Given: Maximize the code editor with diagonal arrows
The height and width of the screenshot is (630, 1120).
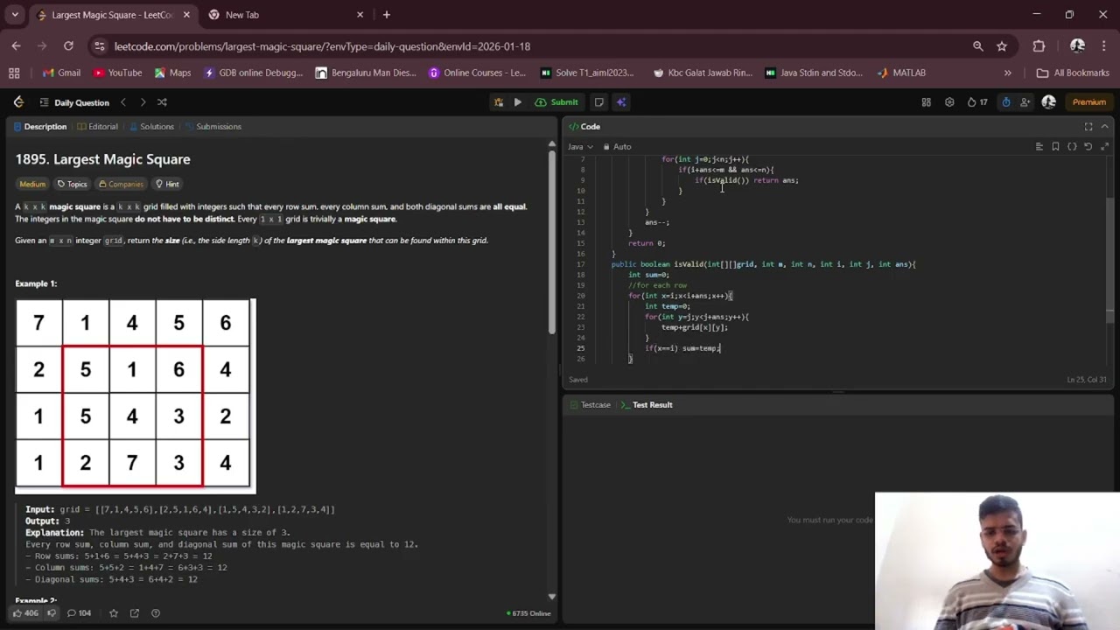Looking at the screenshot, I should (x=1104, y=146).
